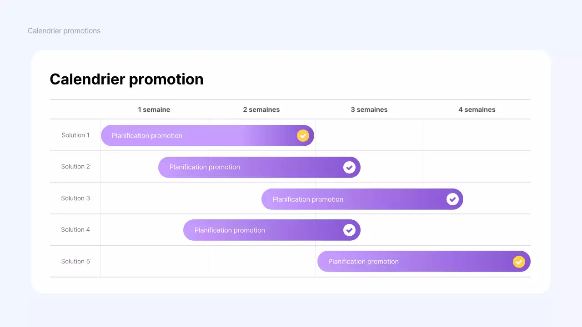This screenshot has height=327, width=582.
Task: Click the white checkmark on Solution 2 bar
Action: coord(349,167)
